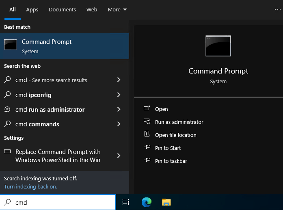Click search icon beside cmd ipconfig

coord(7,94)
